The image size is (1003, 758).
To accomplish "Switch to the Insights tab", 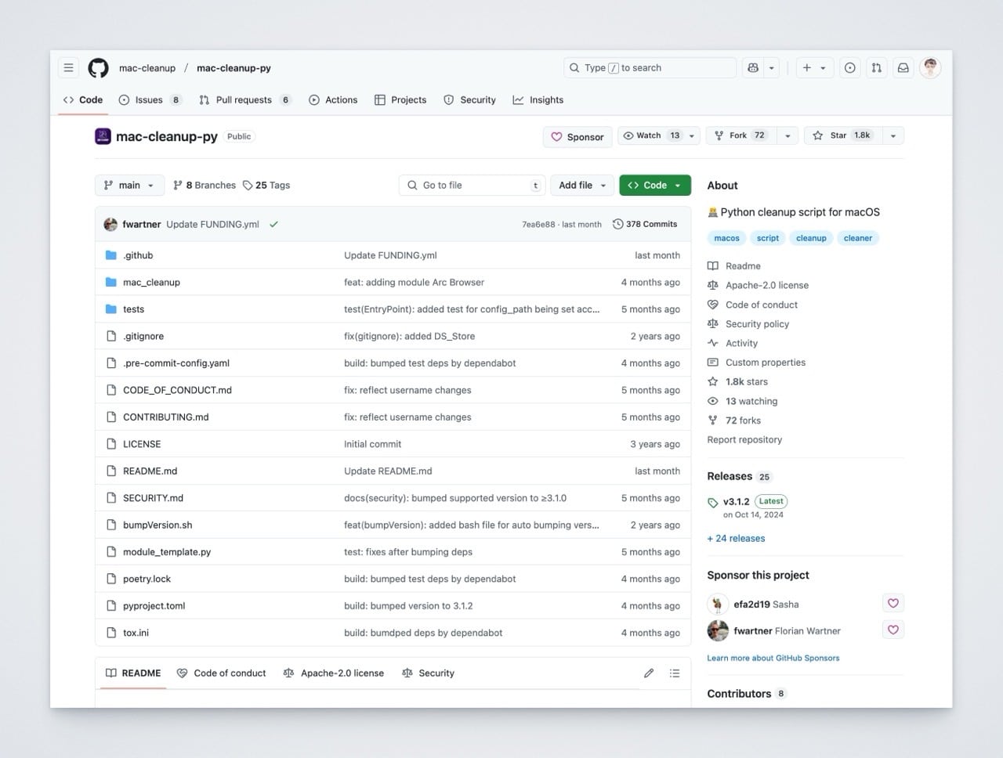I will tap(538, 100).
